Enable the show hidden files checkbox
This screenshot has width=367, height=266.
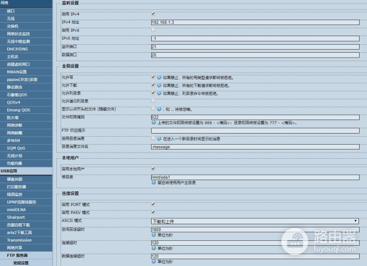153,109
